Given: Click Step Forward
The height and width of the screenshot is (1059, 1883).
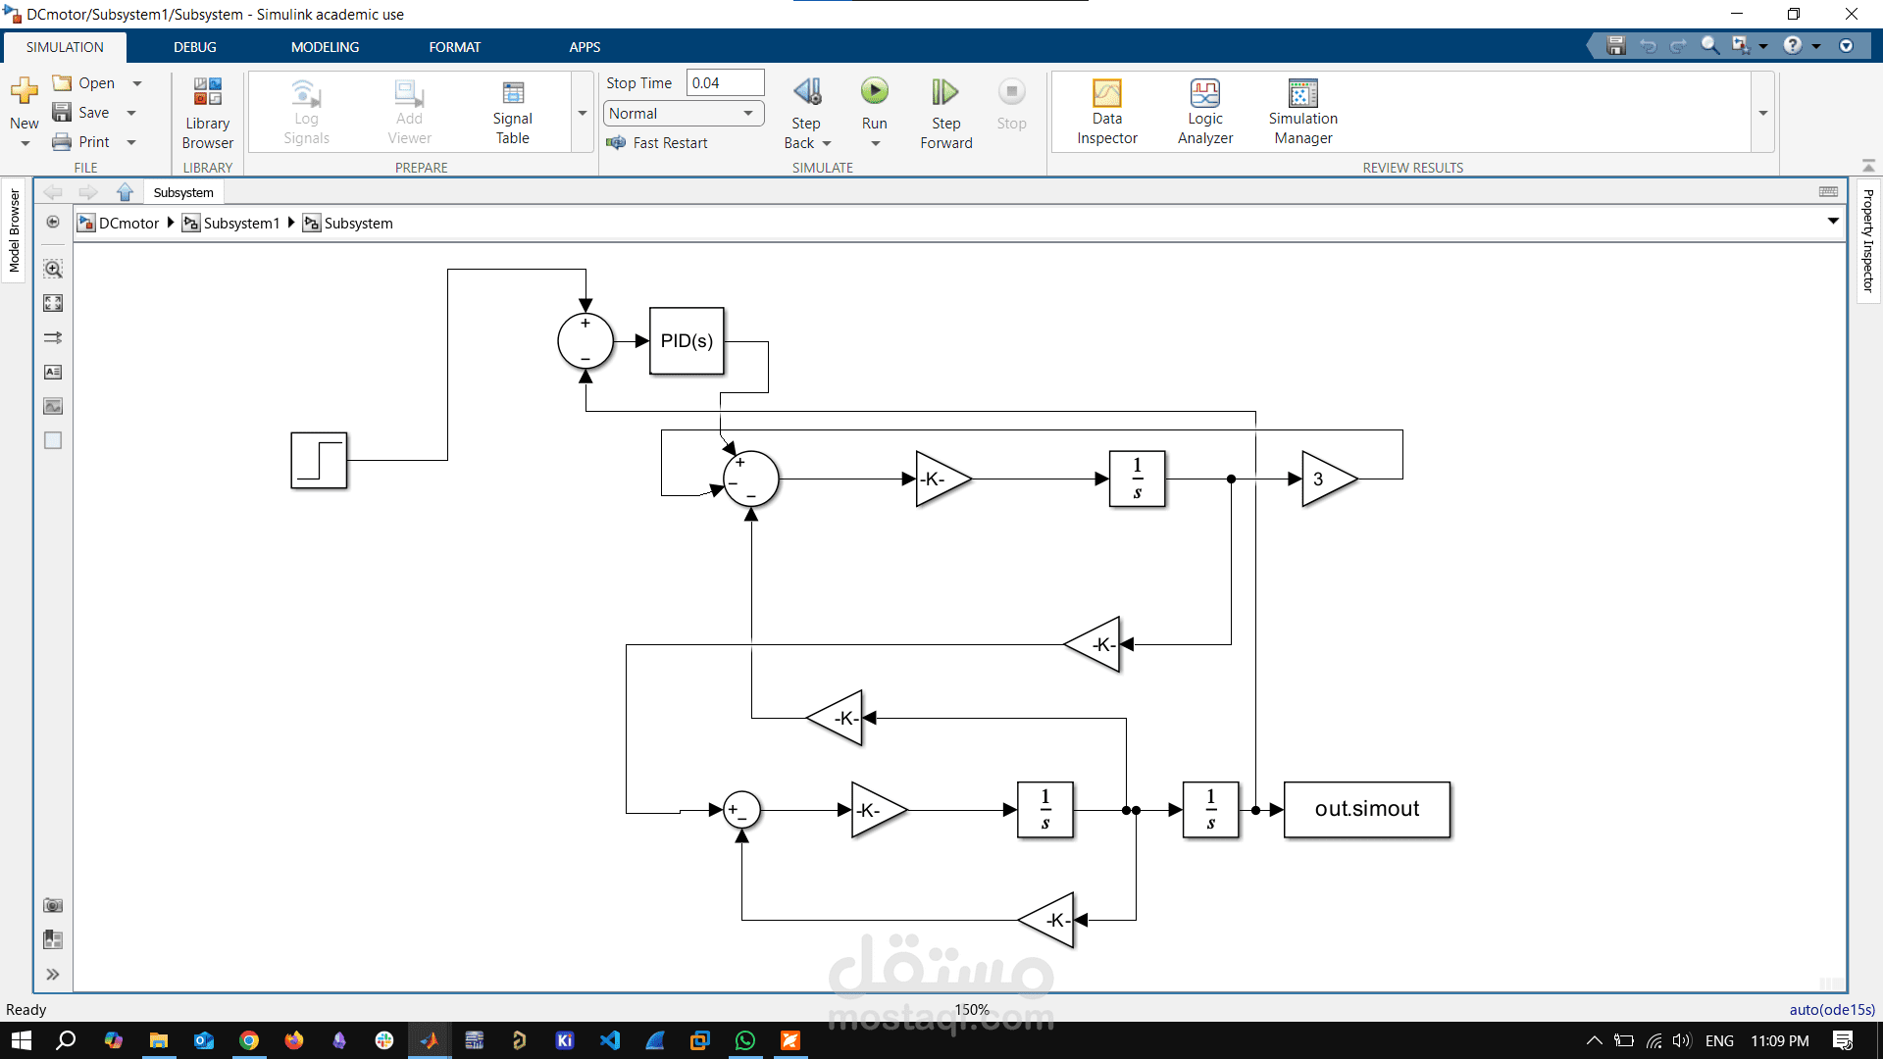Looking at the screenshot, I should pyautogui.click(x=945, y=113).
